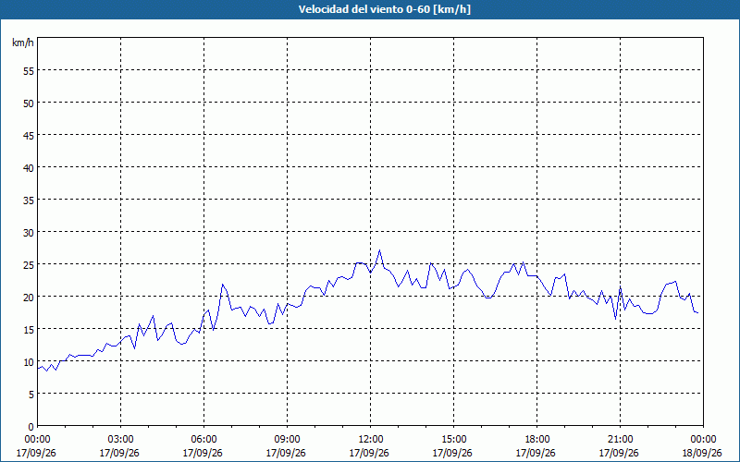This screenshot has width=740, height=462.
Task: Click the 03:00 time label
Action: pyautogui.click(x=121, y=440)
